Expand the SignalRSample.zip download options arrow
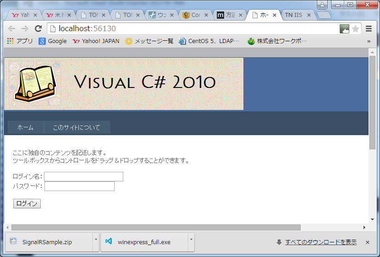Screen dimensions: 380x257 coord(96,242)
